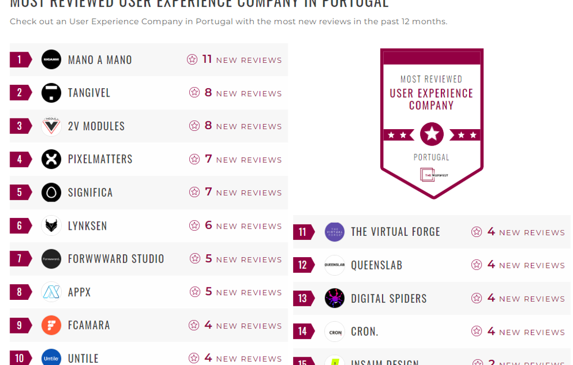Viewport: 573px width, 365px height.
Task: Open the Untile company listing
Action: 83,358
